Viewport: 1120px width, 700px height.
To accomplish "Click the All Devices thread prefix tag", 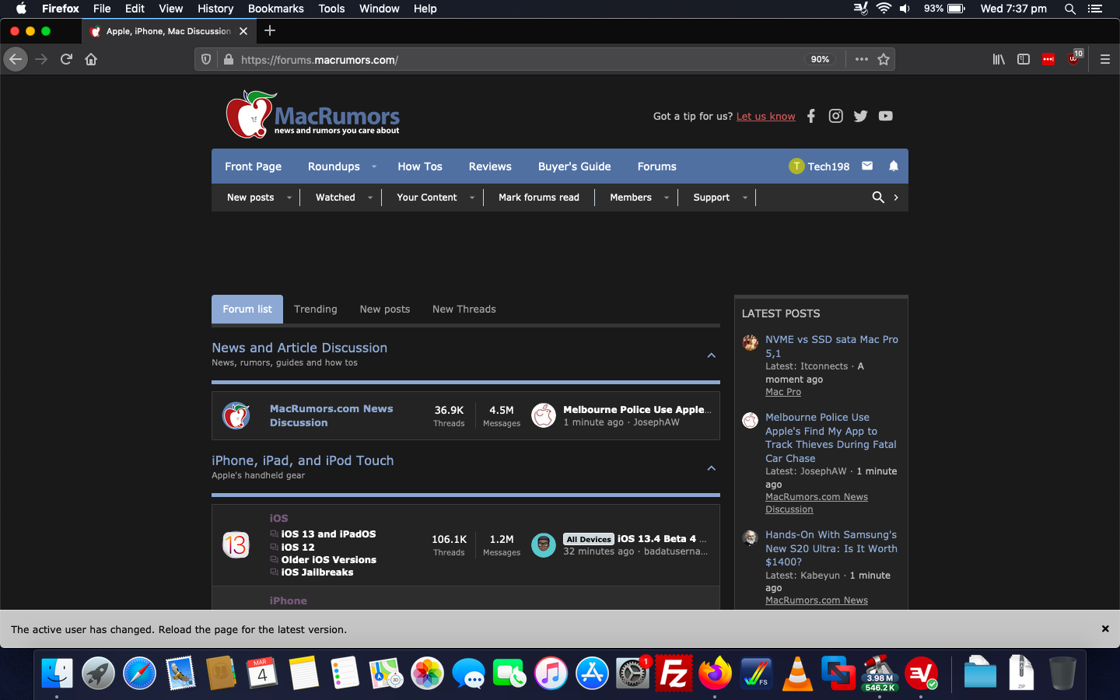I will [589, 539].
